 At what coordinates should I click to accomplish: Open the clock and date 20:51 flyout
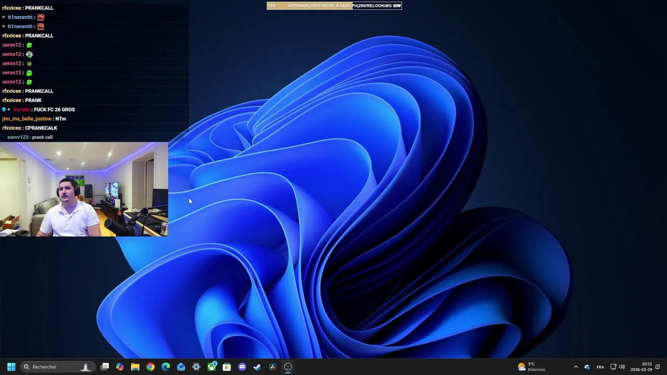click(641, 367)
